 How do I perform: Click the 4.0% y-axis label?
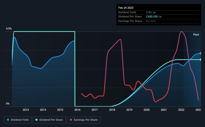(9, 28)
